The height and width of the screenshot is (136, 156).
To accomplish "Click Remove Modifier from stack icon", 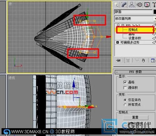I will [x=144, y=60].
